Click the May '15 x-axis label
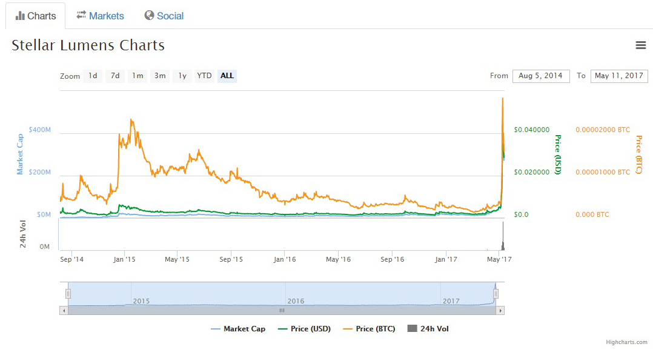Image resolution: width=653 pixels, height=358 pixels. [177, 259]
